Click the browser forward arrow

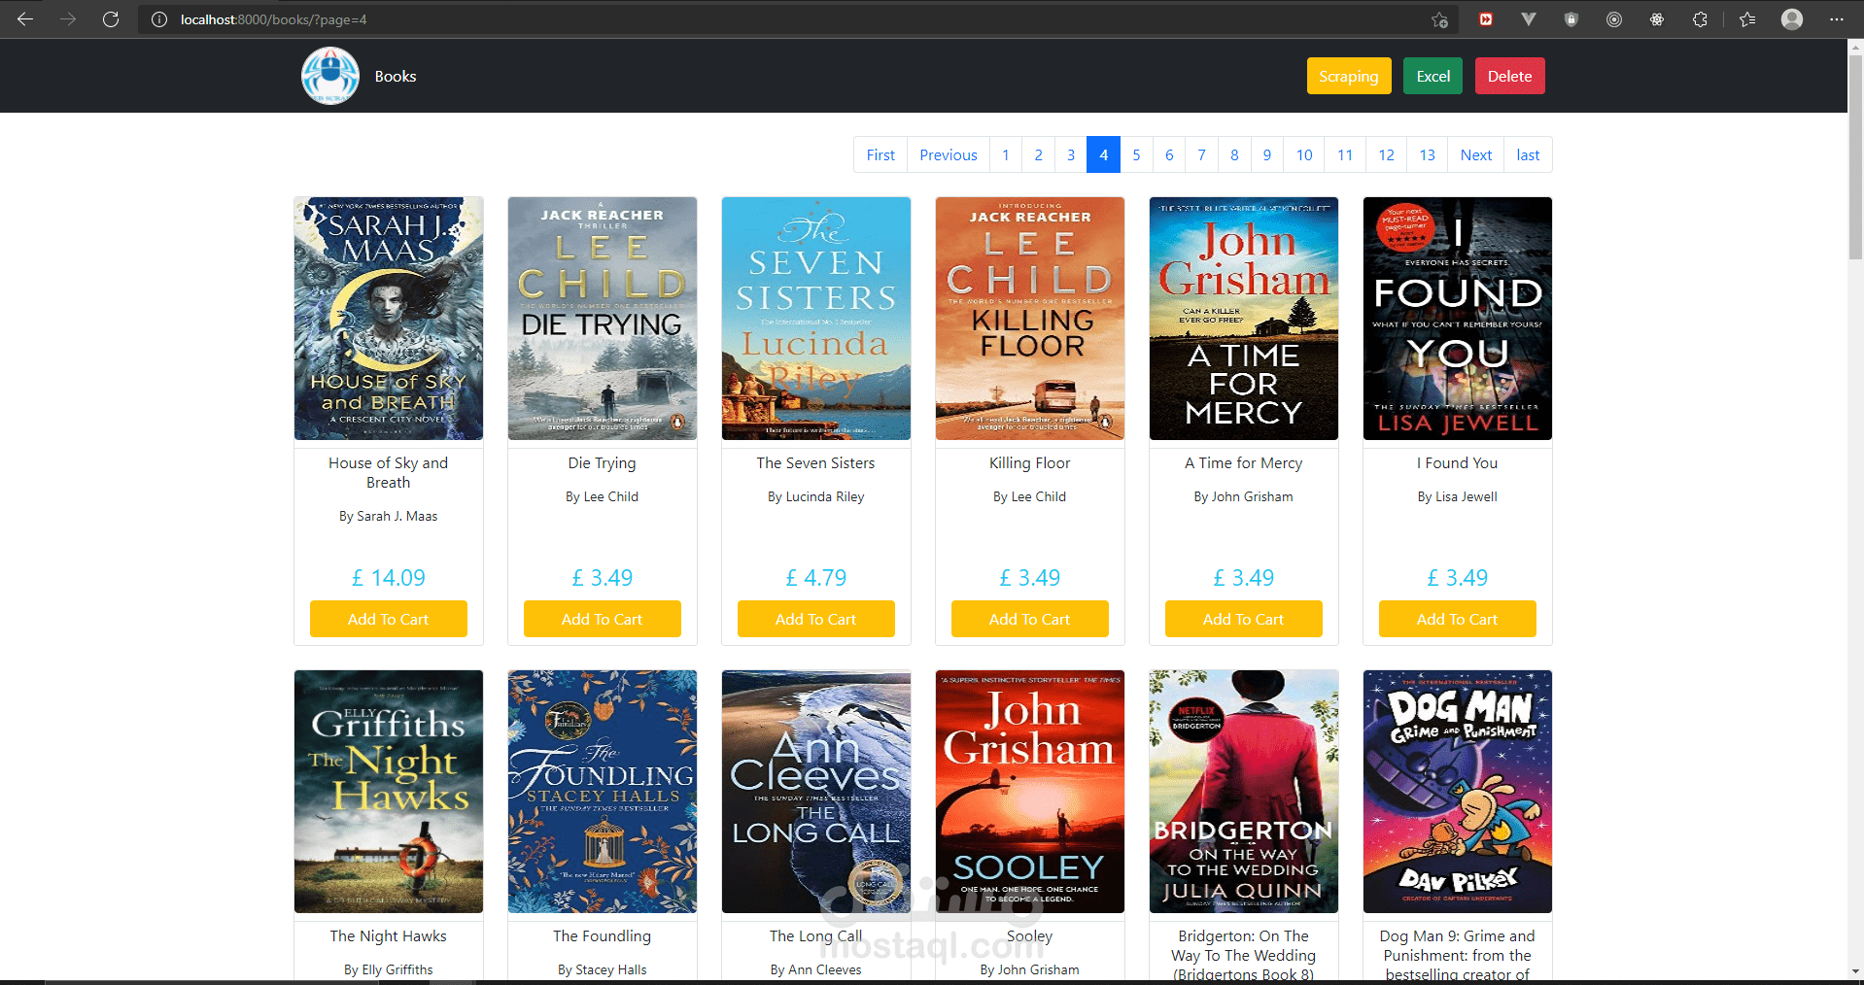point(68,19)
